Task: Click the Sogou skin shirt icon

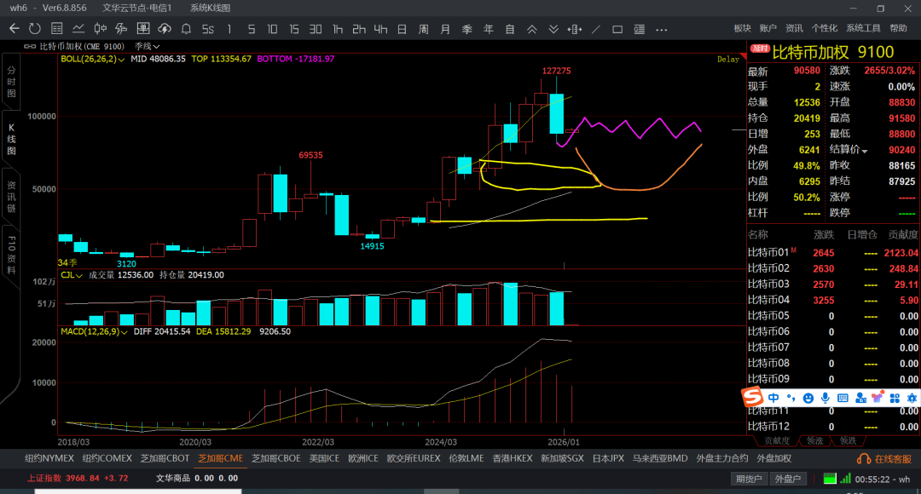Action: [x=878, y=398]
